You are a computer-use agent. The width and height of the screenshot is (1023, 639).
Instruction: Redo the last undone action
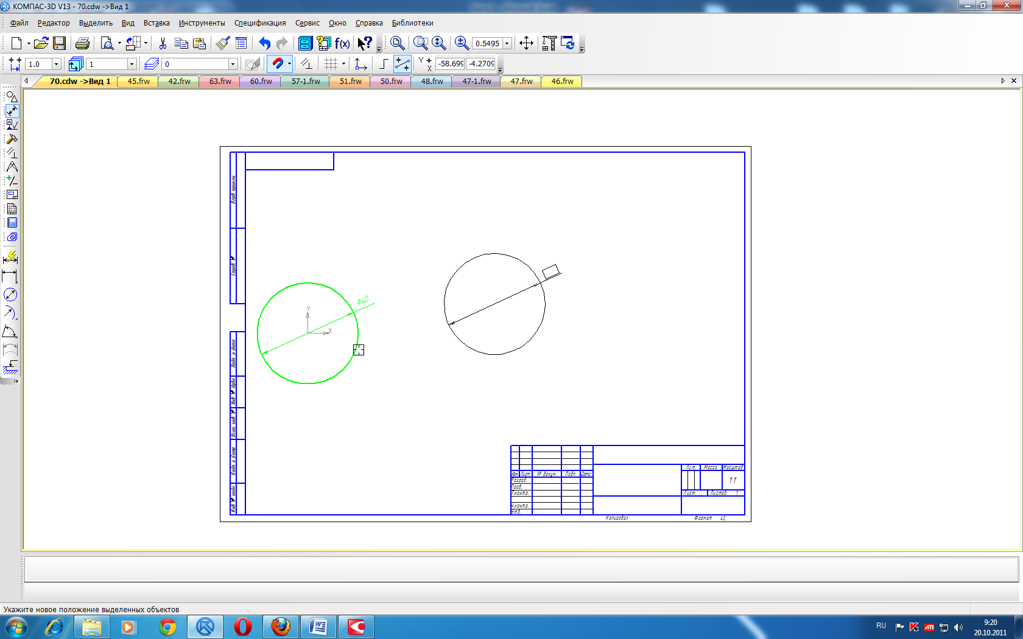click(282, 43)
